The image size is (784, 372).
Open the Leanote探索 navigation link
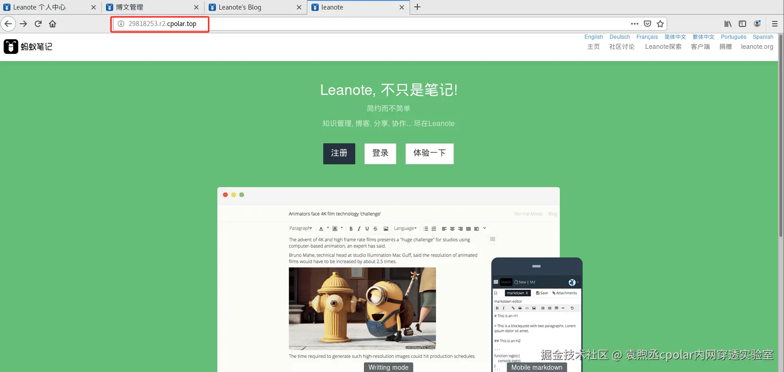663,47
